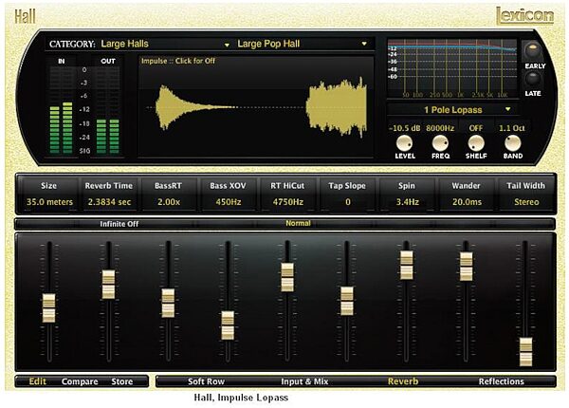
Task: Click the Spin fader handle
Action: click(407, 266)
